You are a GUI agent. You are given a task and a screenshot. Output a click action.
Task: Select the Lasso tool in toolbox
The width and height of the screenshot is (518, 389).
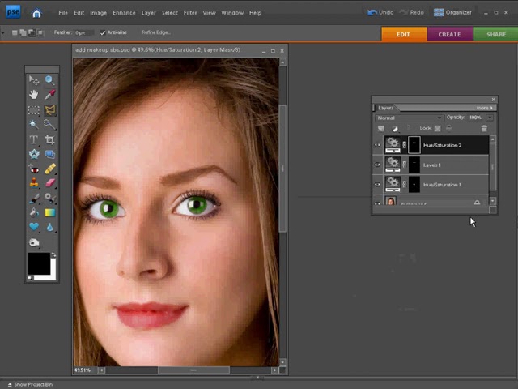50,110
